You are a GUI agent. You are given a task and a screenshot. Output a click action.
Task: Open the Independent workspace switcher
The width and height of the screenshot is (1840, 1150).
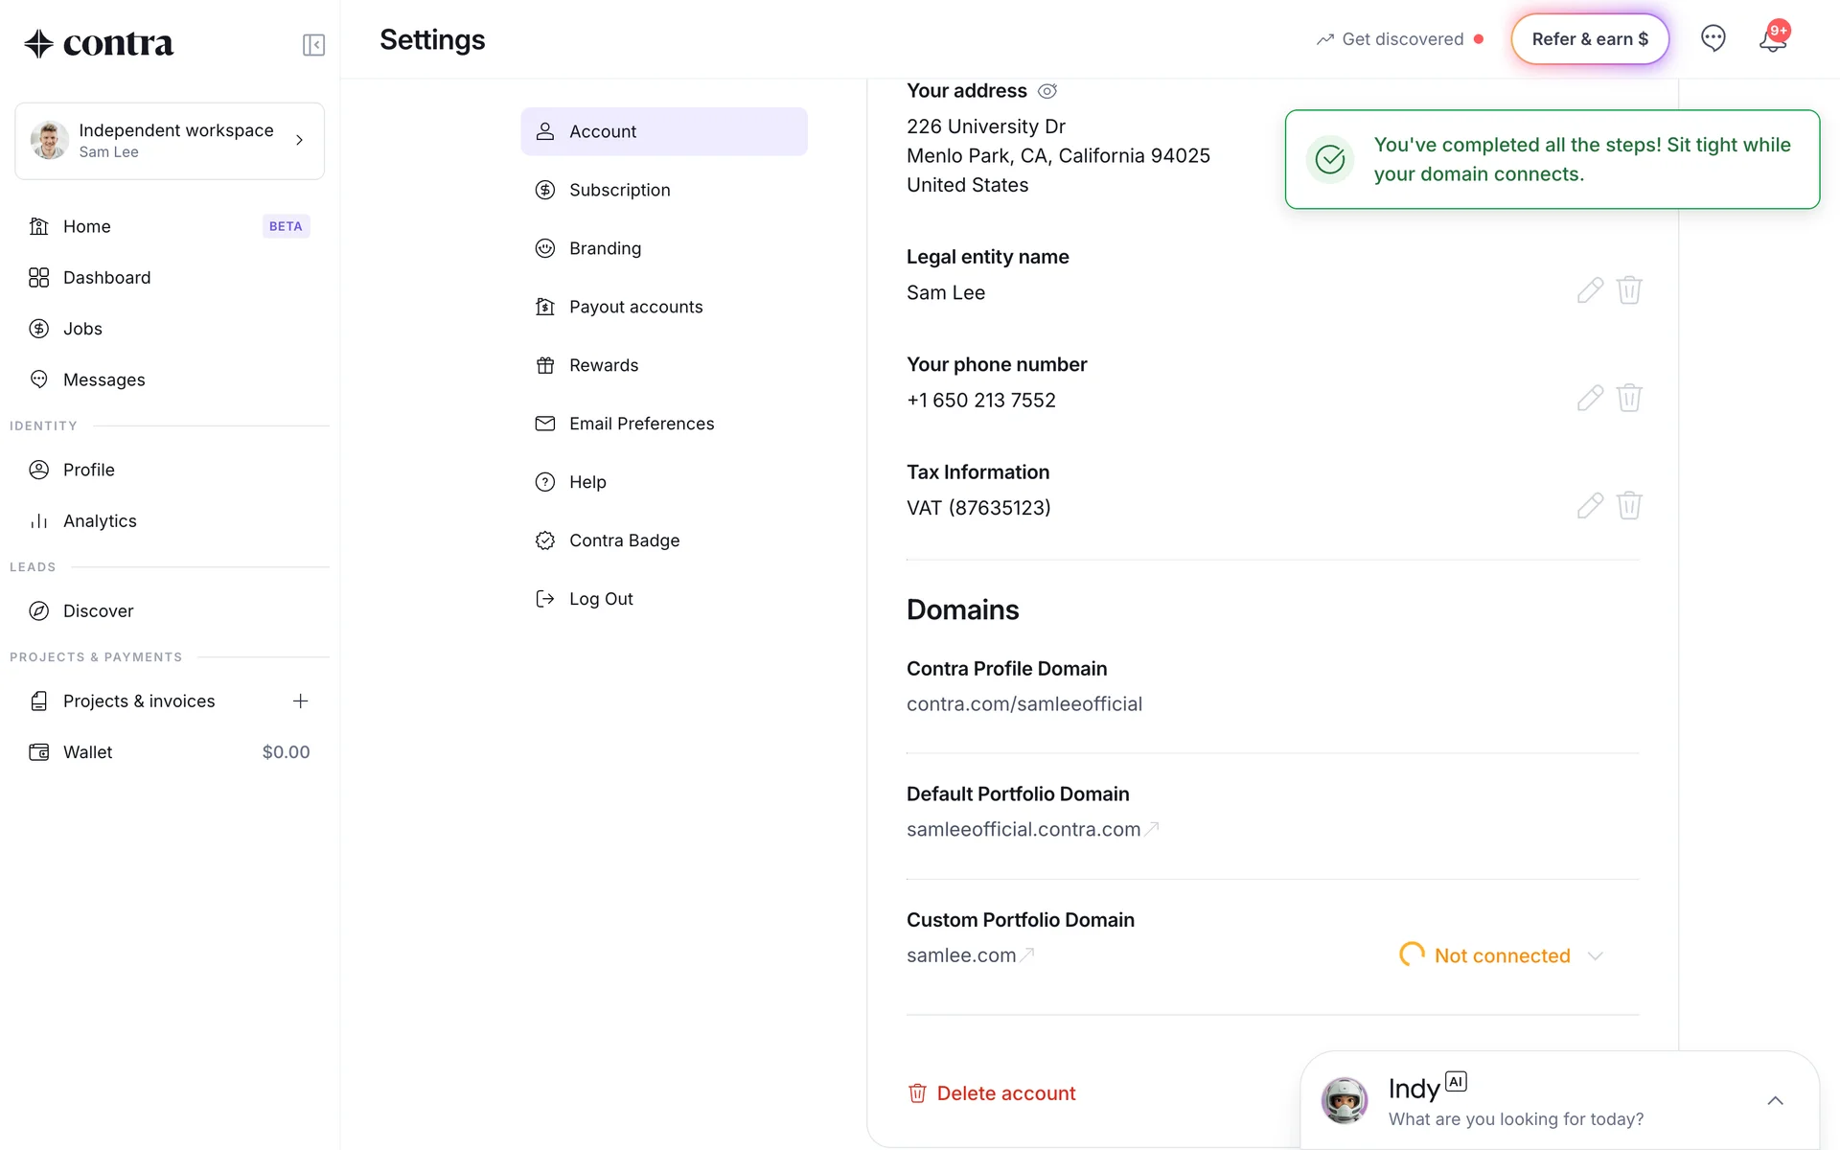(x=170, y=141)
